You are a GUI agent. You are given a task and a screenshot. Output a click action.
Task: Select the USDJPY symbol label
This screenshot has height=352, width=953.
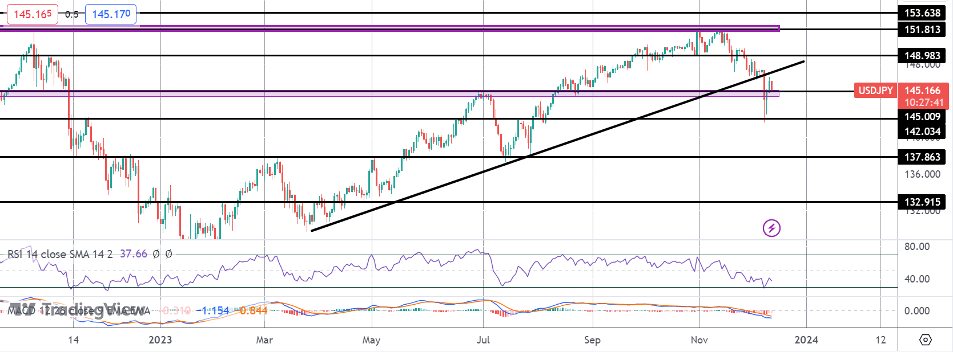(x=875, y=91)
